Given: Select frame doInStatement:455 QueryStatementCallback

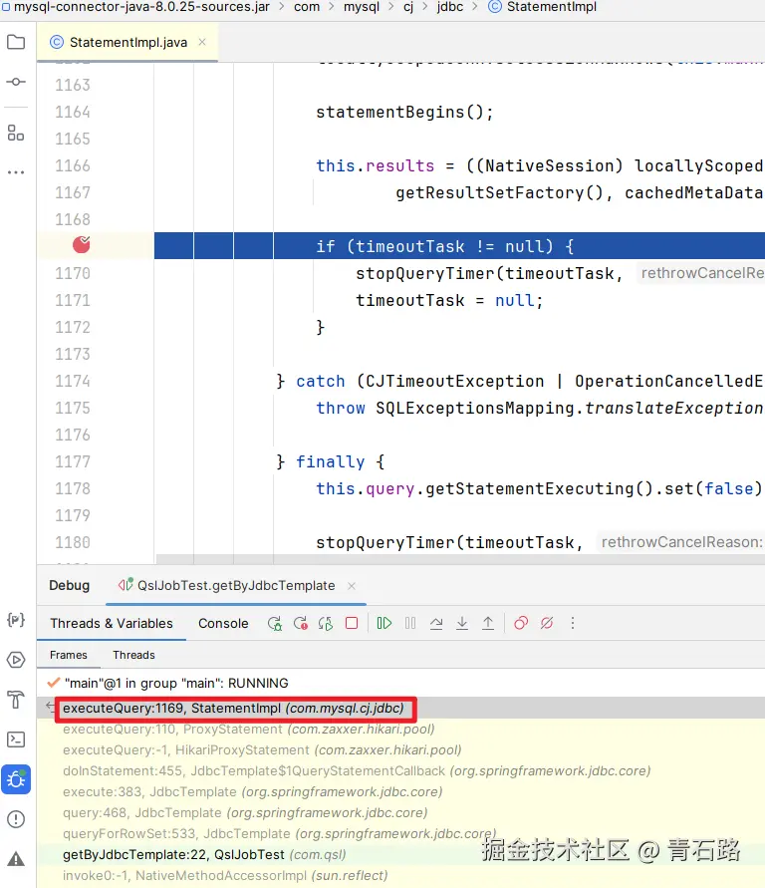Looking at the screenshot, I should pos(400,770).
